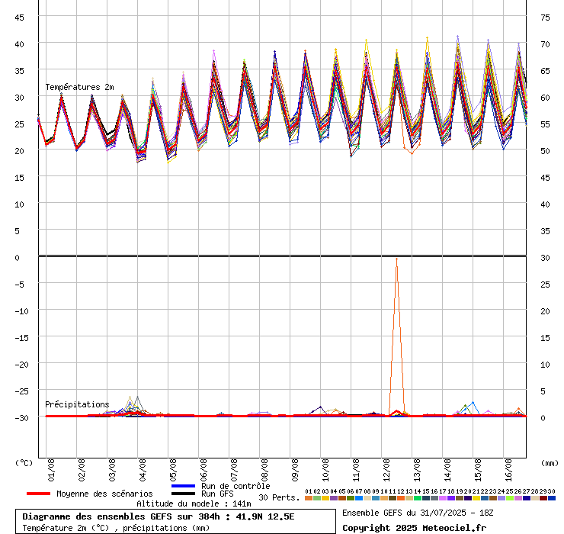Click the tall orange precipitation spike peak
Viewport: 564px width, 534px height.
(x=397, y=259)
